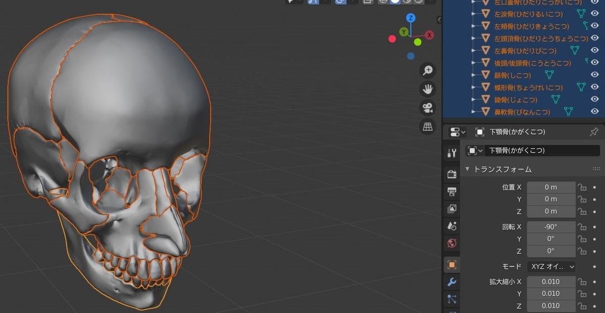Click the orange object icon of 左頬骨
This screenshot has height=313, width=605.
(x=486, y=26)
